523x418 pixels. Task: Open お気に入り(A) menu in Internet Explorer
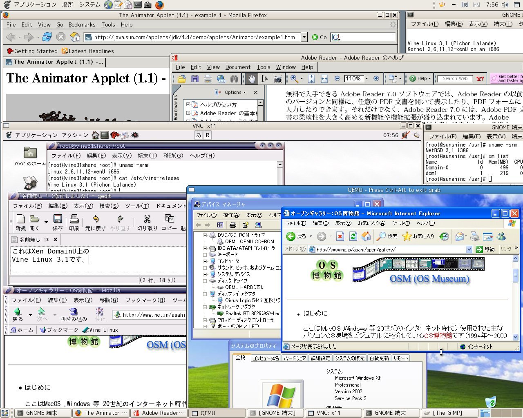coord(371,223)
